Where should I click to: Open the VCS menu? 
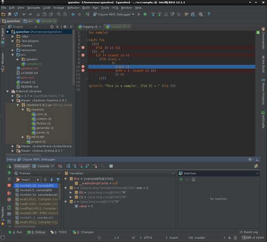click(115, 8)
